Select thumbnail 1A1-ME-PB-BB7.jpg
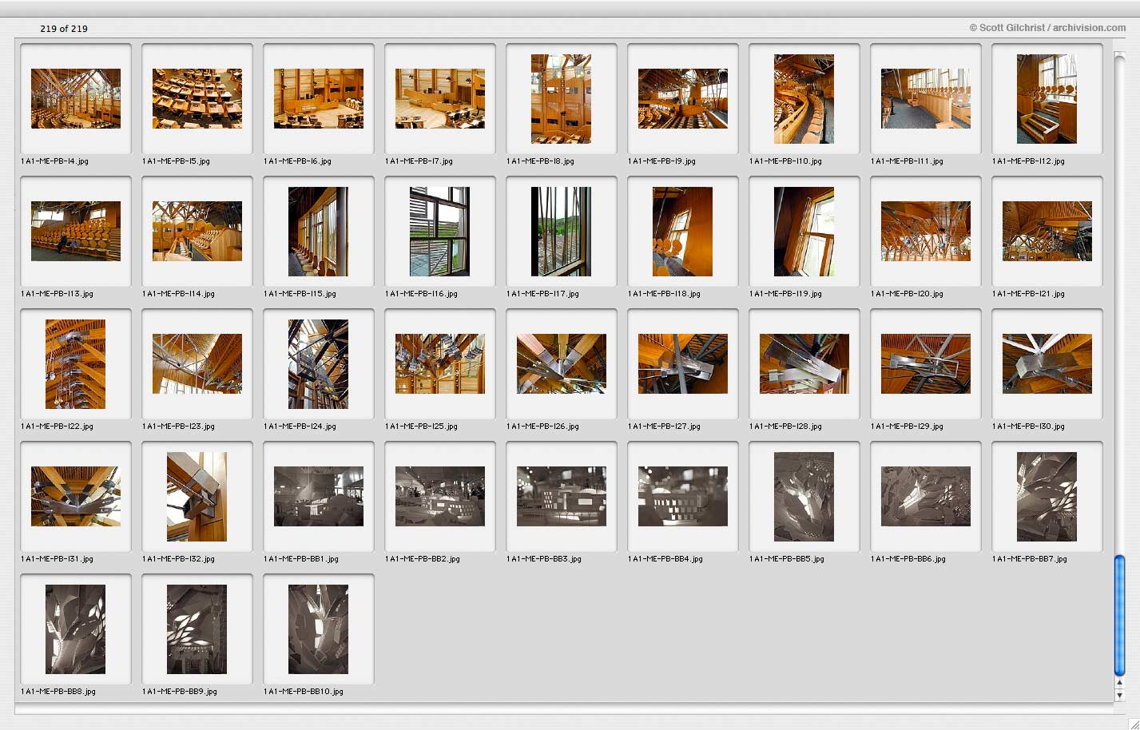The image size is (1140, 730). click(1047, 497)
